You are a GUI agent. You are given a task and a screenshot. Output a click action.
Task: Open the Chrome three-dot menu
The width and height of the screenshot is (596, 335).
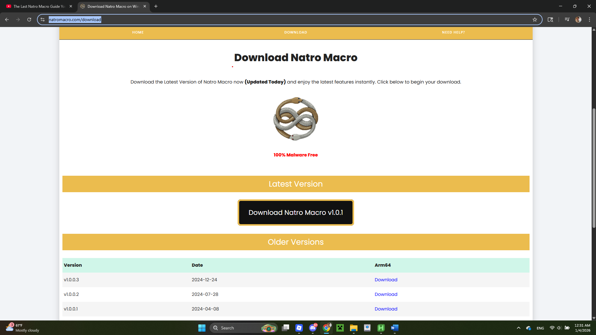589,20
